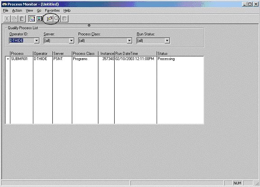The image size is (260, 187).
Task: Expand the SUBMR01 process row
Action: (x=8, y=59)
